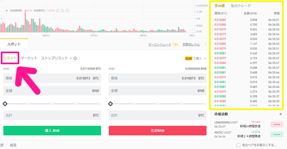Select trade row at 06:35:39
The height and width of the screenshot is (149, 287).
(247, 92)
